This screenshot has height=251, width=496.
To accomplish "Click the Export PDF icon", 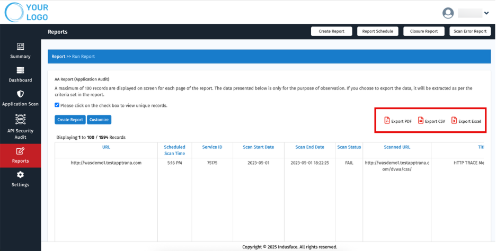I will coord(387,120).
